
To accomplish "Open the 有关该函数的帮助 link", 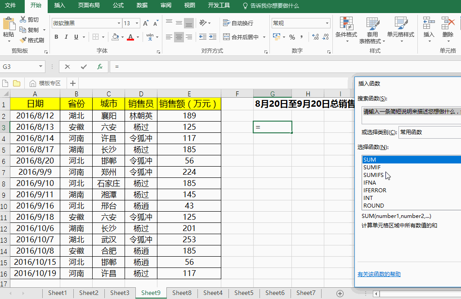I will (x=379, y=274).
